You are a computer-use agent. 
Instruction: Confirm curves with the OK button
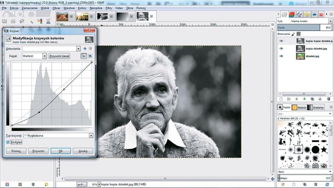[61, 151]
